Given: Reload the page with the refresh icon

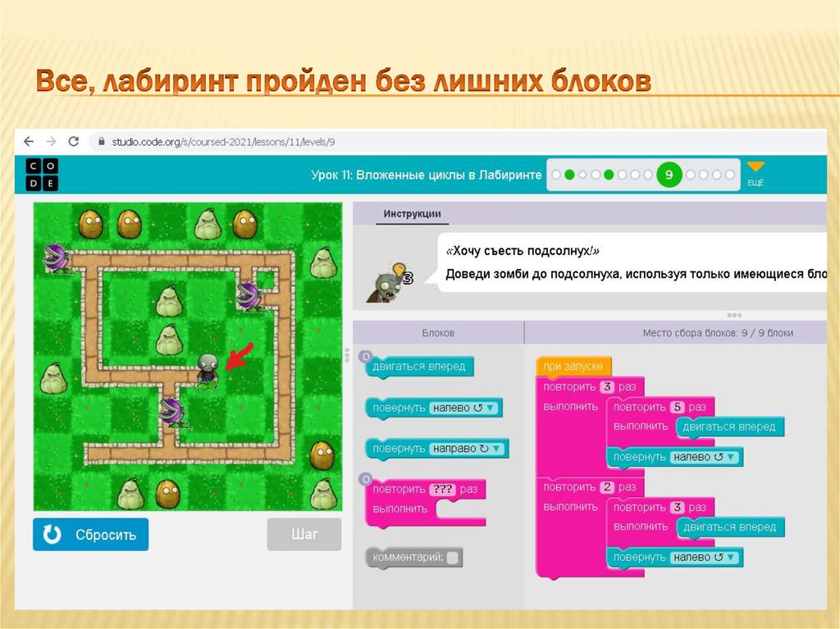Looking at the screenshot, I should [x=73, y=141].
